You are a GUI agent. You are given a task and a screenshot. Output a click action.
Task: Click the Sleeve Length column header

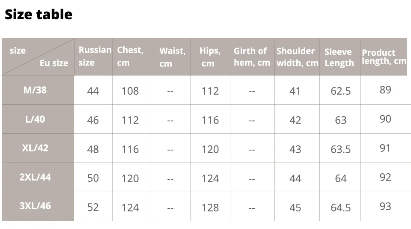point(339,57)
